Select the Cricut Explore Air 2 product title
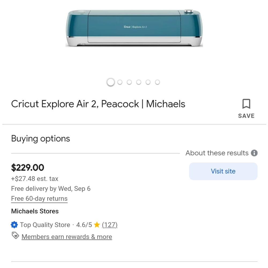 98,104
